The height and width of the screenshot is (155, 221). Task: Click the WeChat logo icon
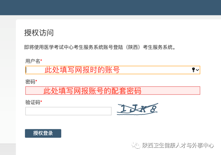(136, 145)
